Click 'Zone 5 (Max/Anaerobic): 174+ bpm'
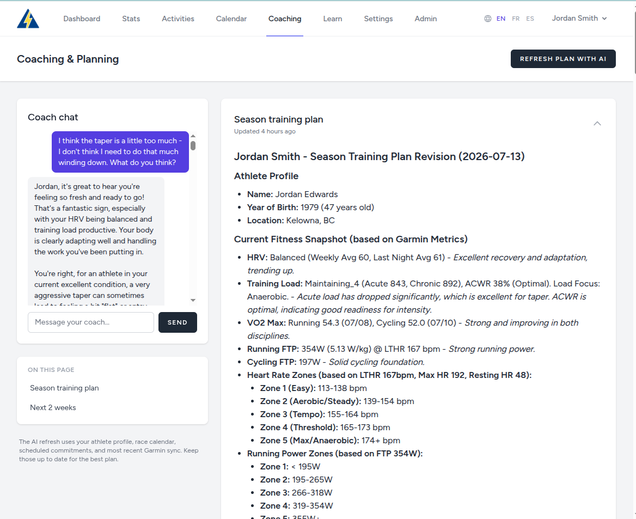This screenshot has height=519, width=636. 330,440
